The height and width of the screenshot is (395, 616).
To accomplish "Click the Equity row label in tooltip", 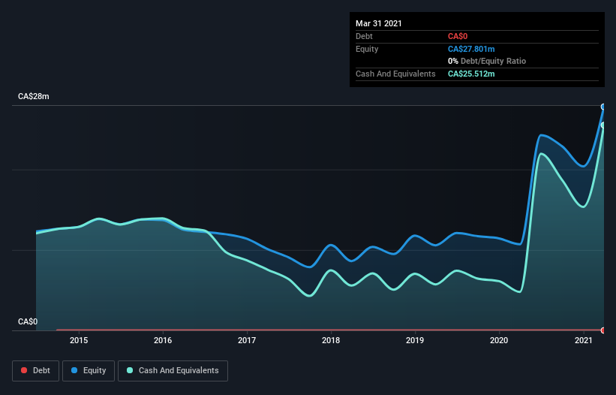I will click(x=367, y=49).
